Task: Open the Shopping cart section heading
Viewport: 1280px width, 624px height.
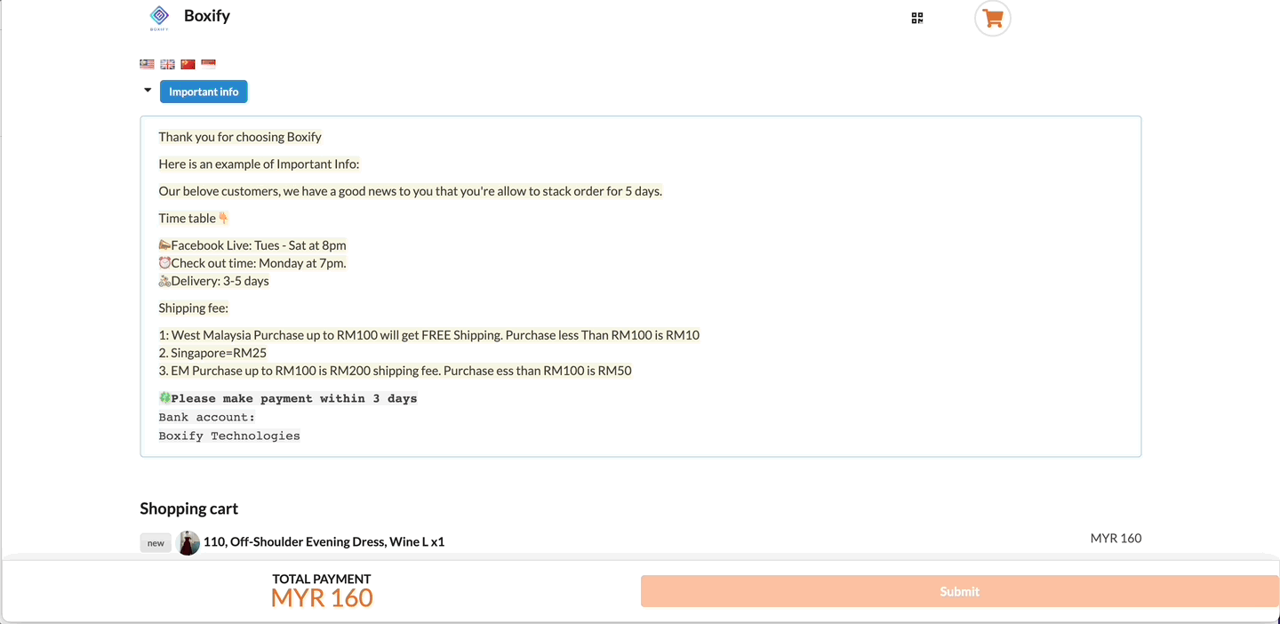Action: [x=188, y=508]
